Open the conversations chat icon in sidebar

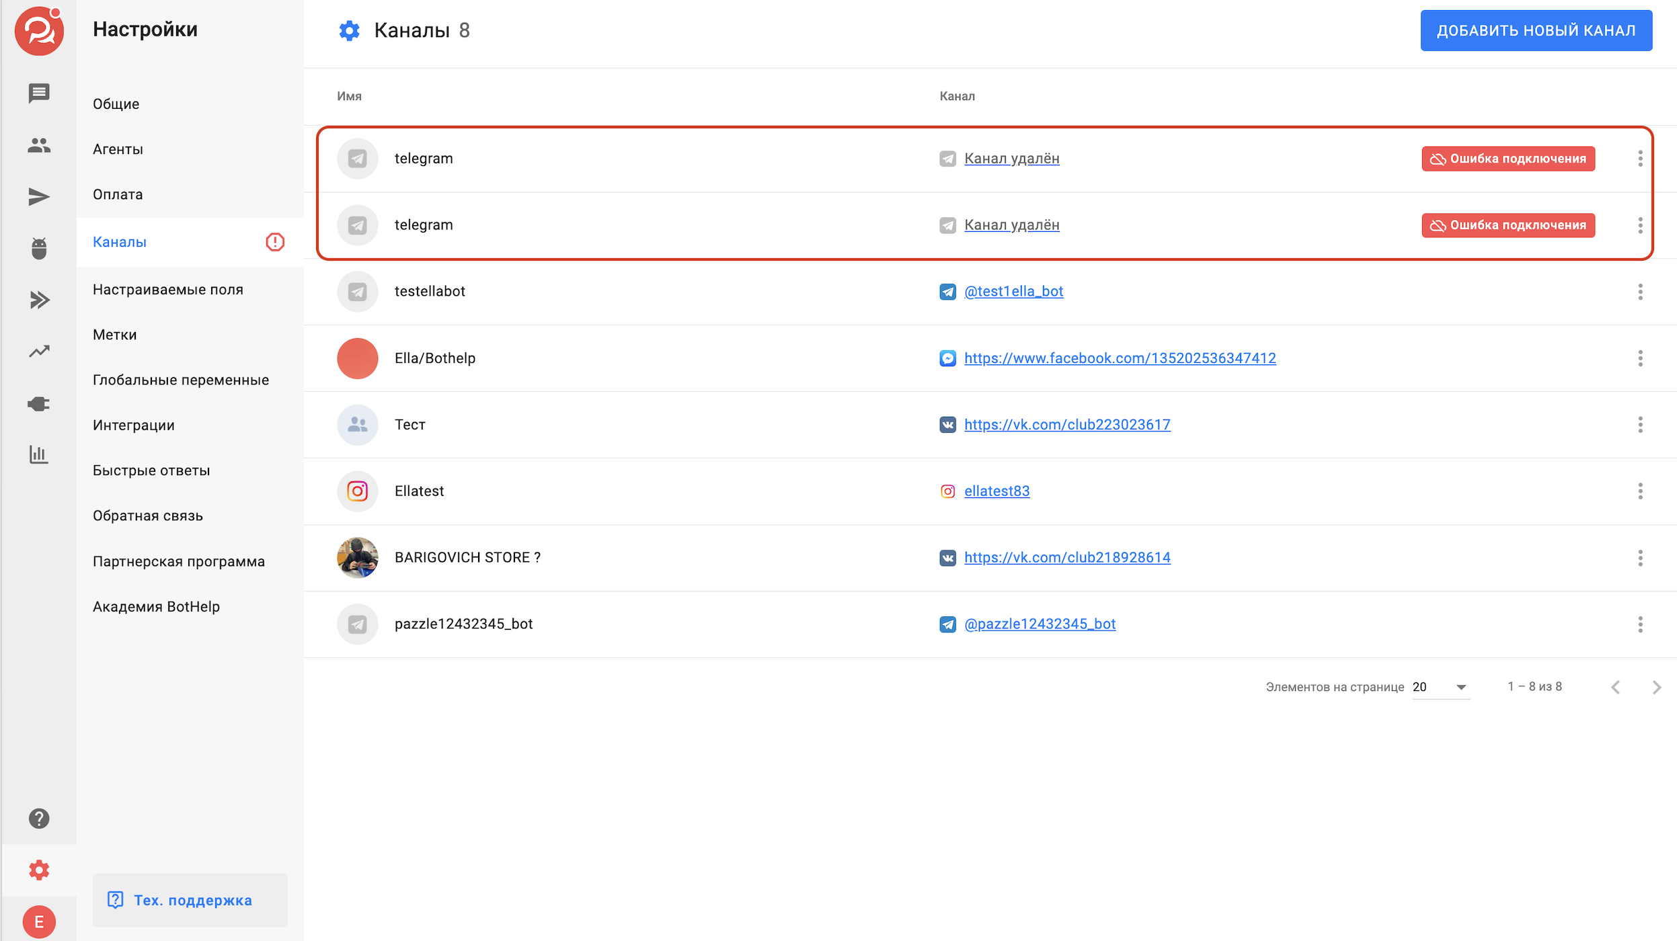(39, 93)
